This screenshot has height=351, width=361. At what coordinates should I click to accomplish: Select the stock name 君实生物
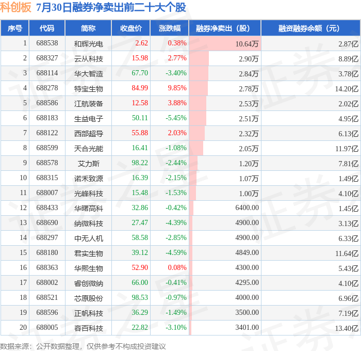point(88,253)
